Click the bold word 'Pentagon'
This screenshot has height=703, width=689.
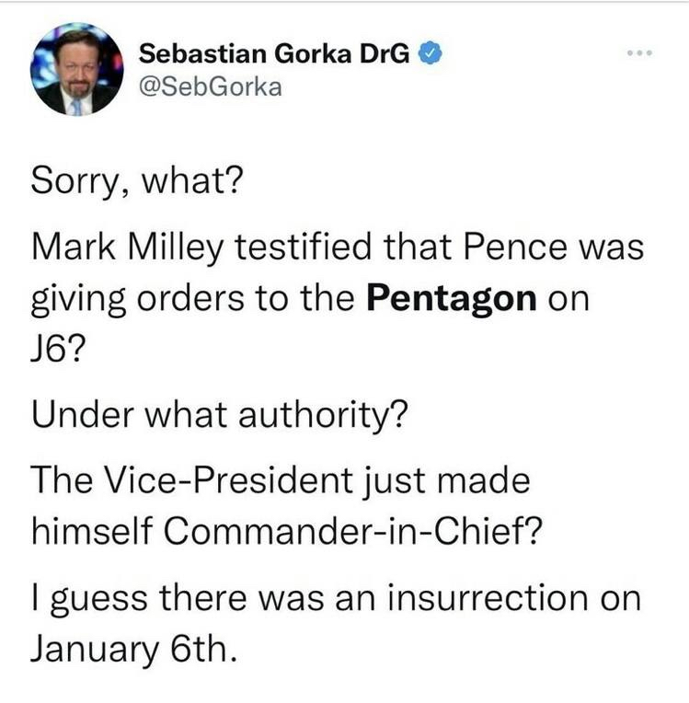452,299
